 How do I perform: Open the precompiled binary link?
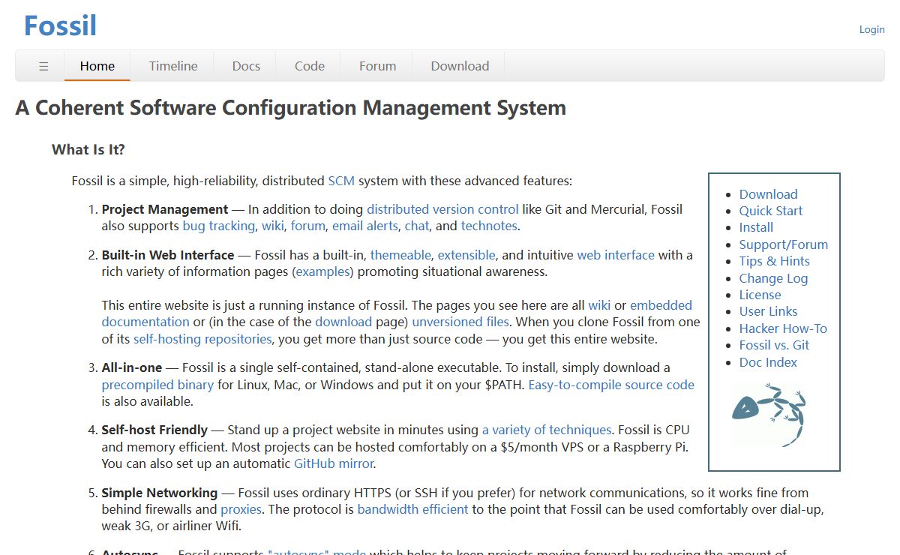point(157,385)
